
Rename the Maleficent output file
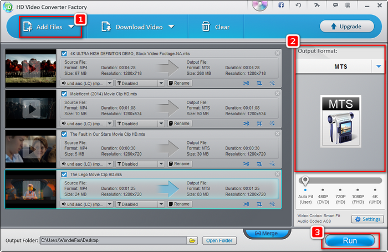[x=180, y=124]
